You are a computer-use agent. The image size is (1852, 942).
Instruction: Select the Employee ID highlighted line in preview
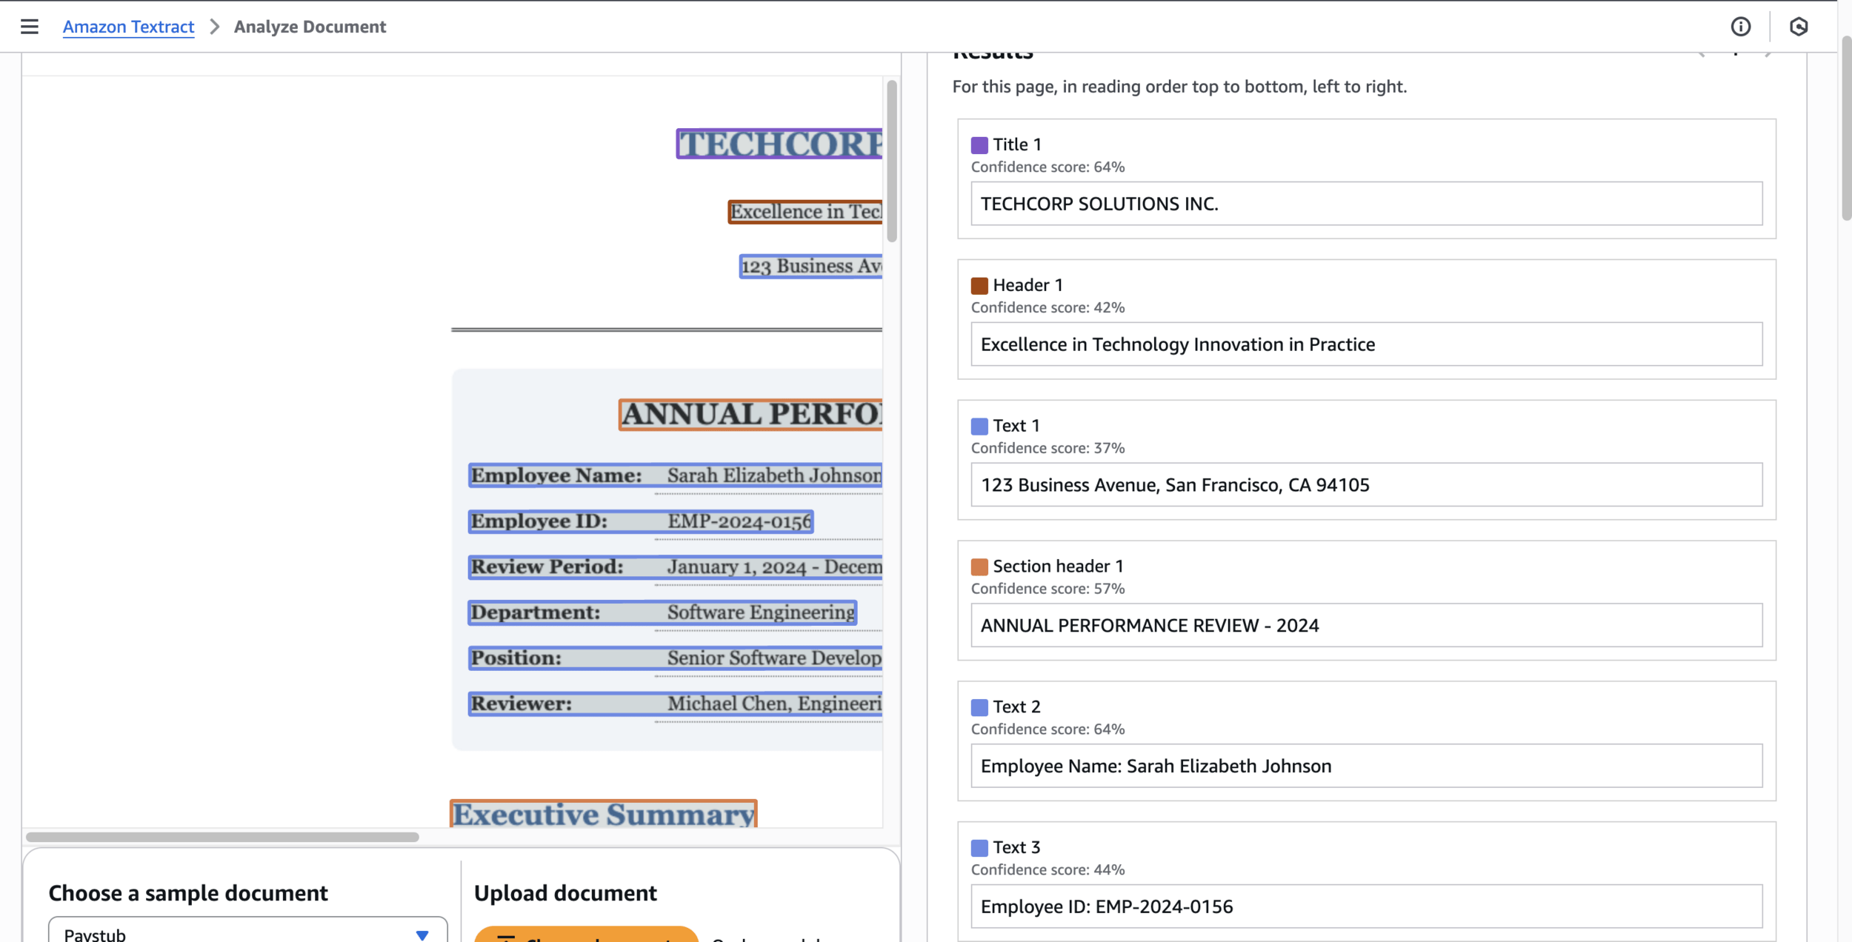641,521
